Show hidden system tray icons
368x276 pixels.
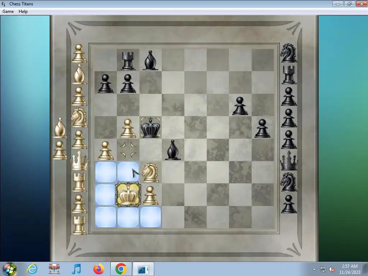pyautogui.click(x=314, y=269)
